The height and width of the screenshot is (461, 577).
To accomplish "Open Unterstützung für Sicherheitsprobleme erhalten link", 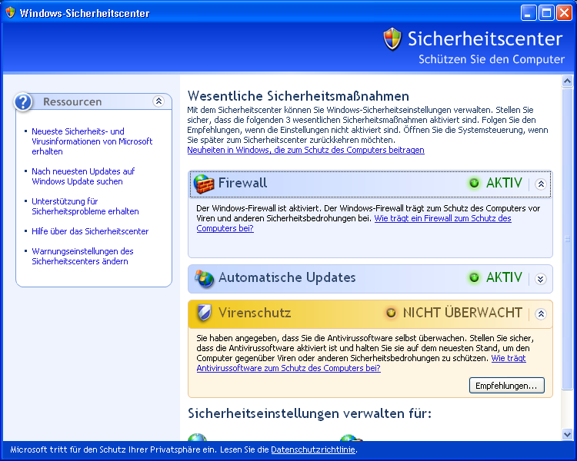I will click(x=85, y=207).
